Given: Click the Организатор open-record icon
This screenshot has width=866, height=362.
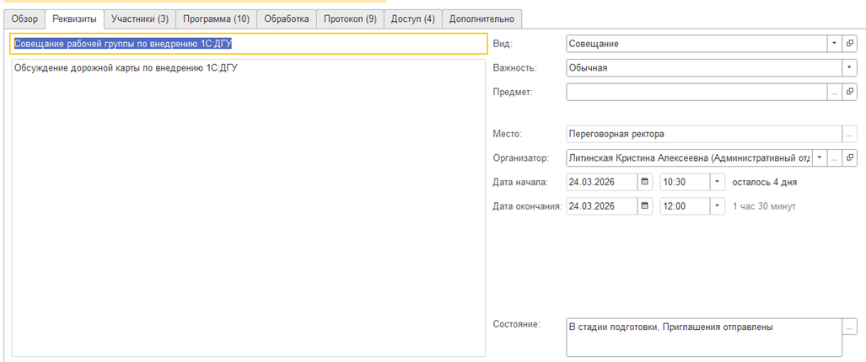Looking at the screenshot, I should click(x=850, y=157).
